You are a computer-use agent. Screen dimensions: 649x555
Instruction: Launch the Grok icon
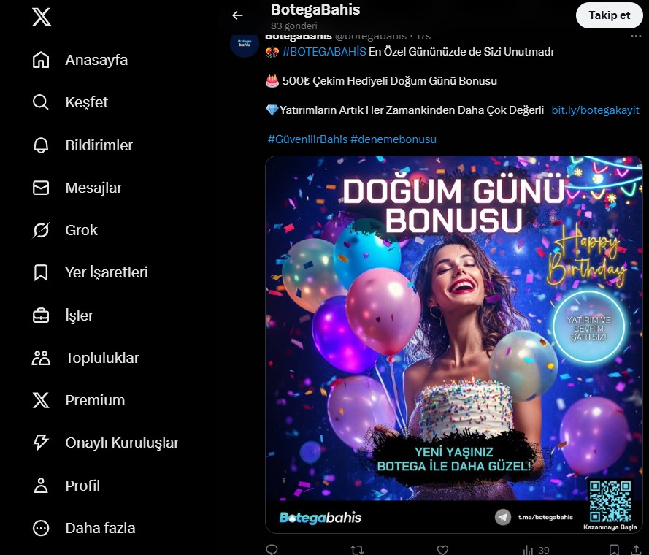[x=41, y=230]
